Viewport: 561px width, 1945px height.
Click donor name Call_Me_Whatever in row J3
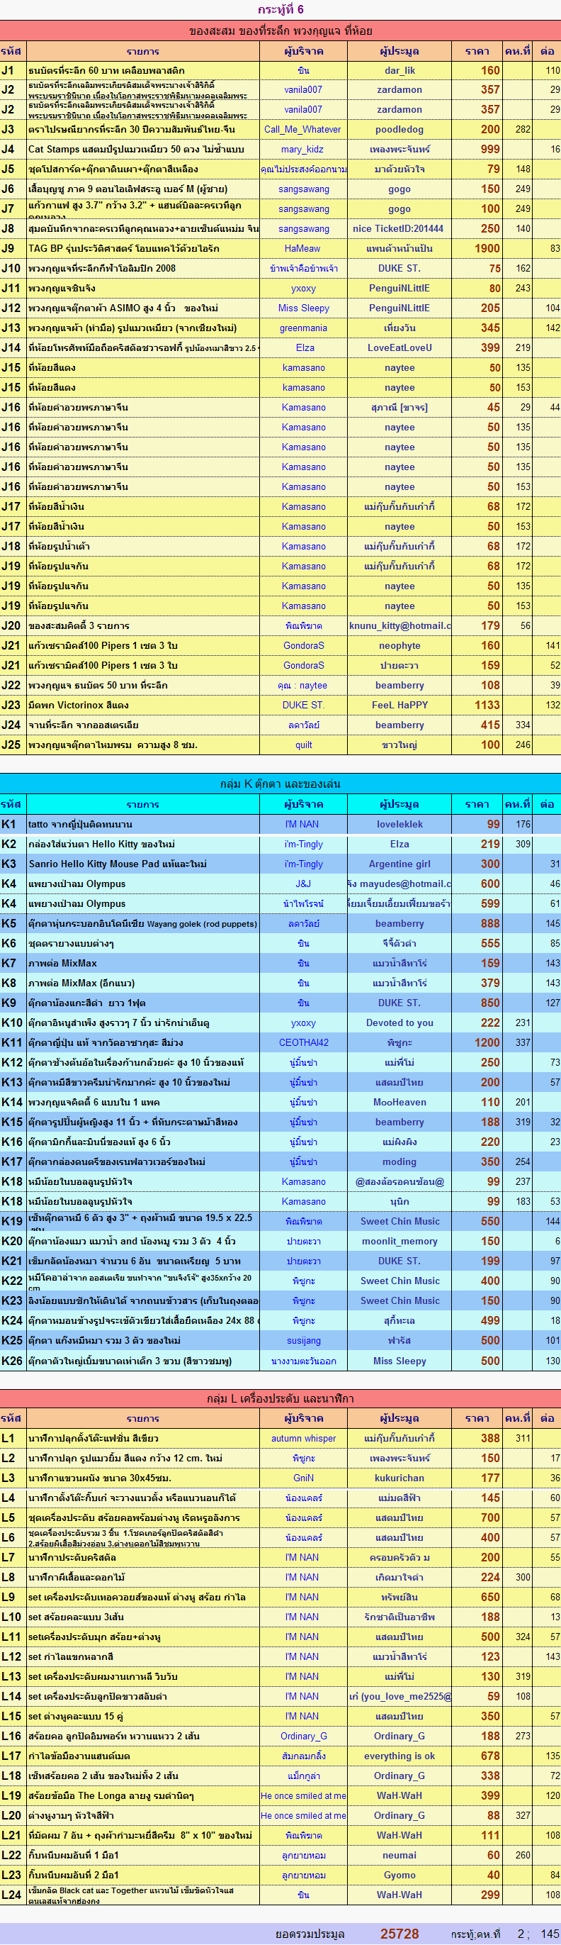click(302, 130)
